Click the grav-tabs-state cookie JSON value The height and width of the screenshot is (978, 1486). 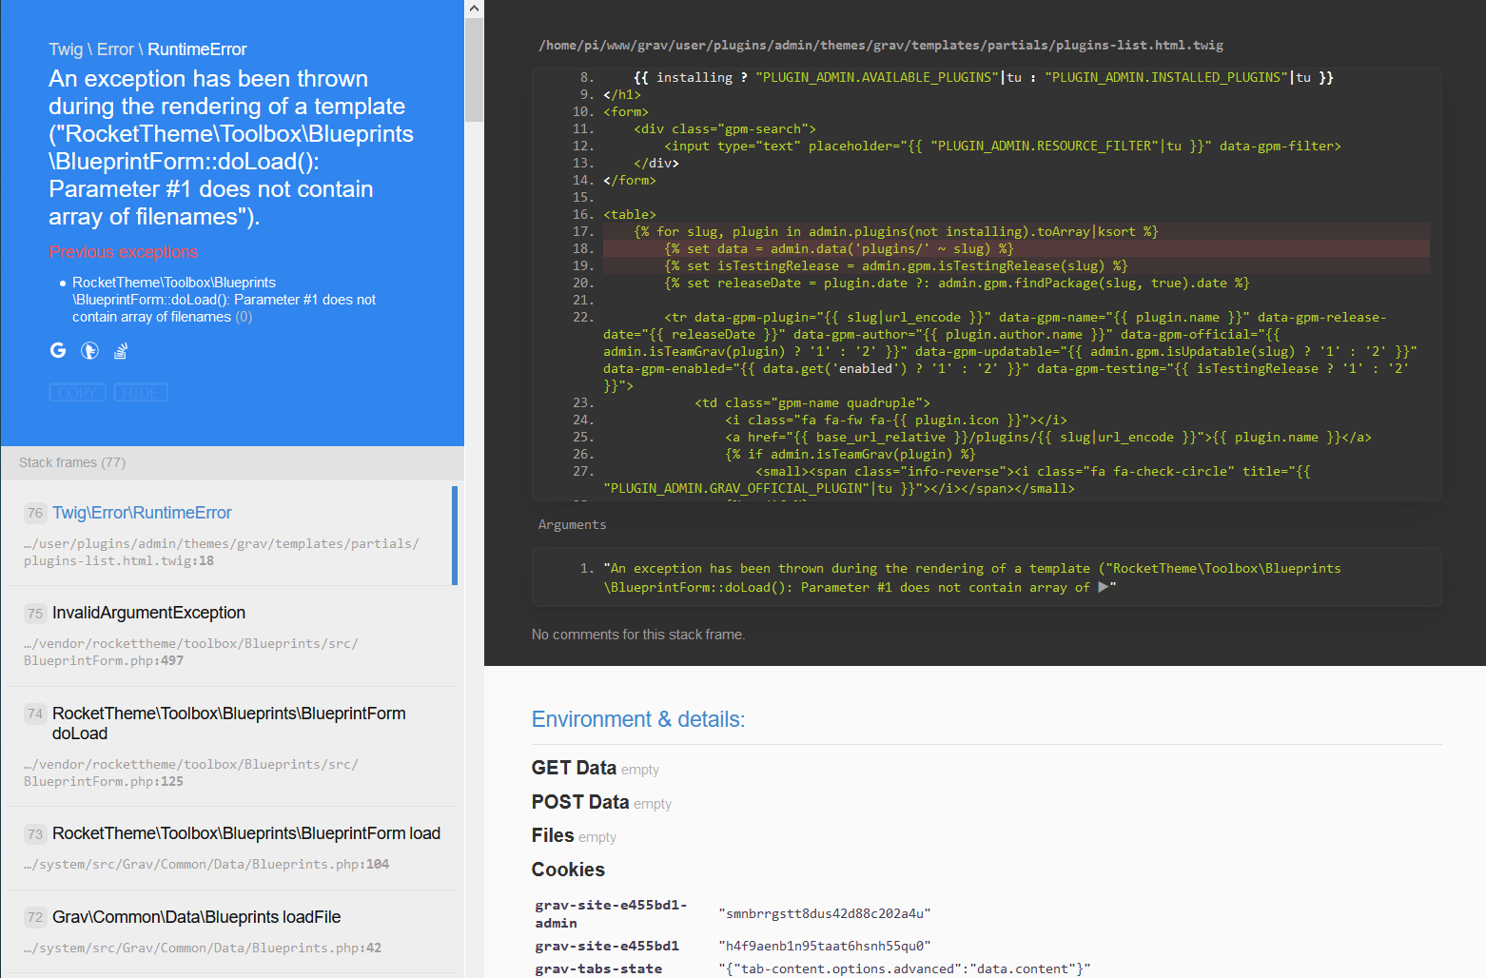coord(905,968)
